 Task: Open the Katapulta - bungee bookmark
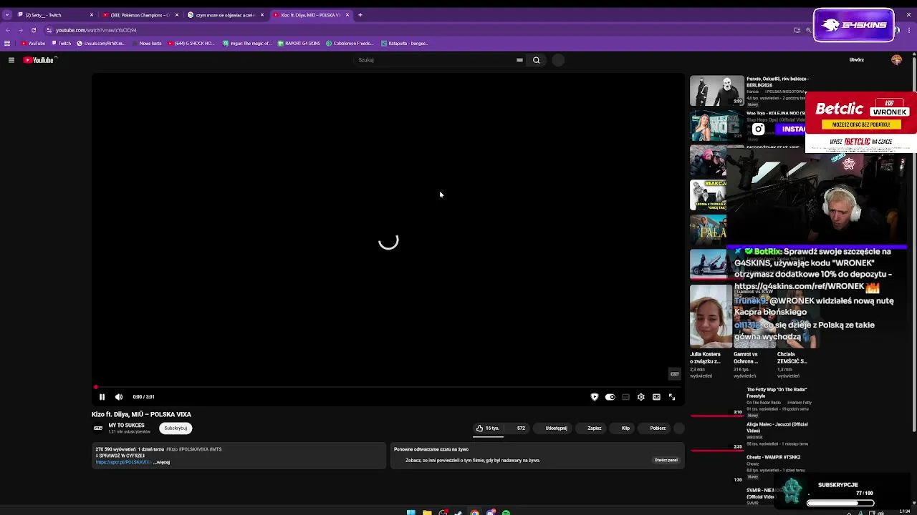tap(405, 44)
